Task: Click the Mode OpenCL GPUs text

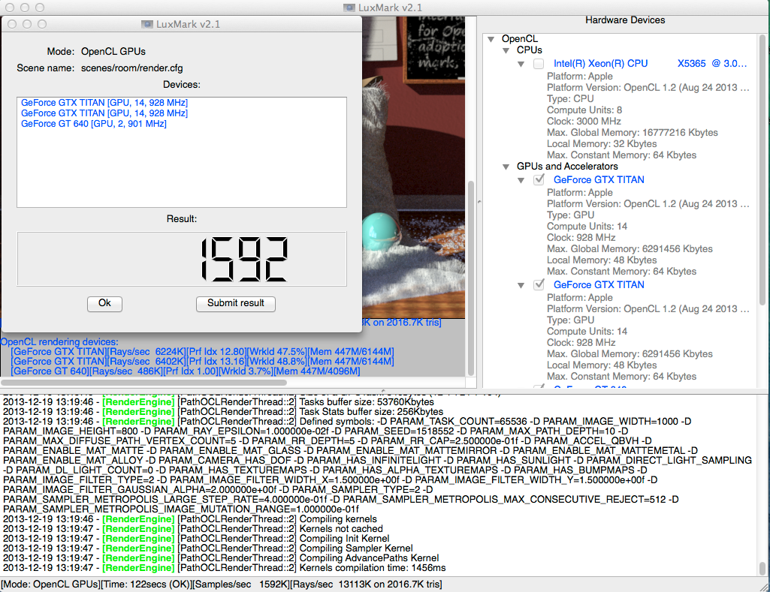Action: coord(113,52)
